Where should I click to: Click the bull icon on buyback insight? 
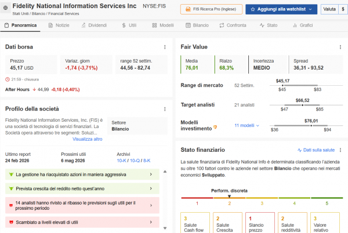pos(10,174)
